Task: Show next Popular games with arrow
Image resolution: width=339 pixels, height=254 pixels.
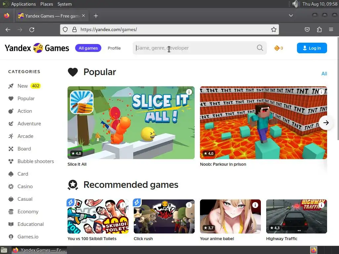Action: (x=326, y=123)
